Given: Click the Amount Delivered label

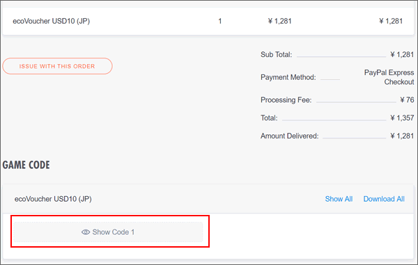Looking at the screenshot, I should click(290, 136).
